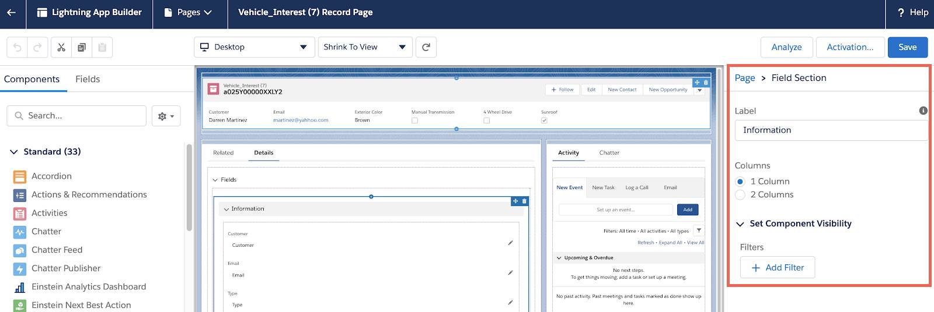
Task: Select Einstein Next Best Action icon
Action: [20, 305]
